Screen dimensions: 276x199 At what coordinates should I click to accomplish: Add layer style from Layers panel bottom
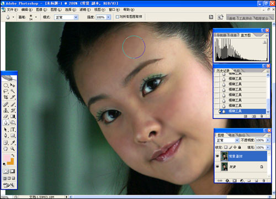(227, 181)
